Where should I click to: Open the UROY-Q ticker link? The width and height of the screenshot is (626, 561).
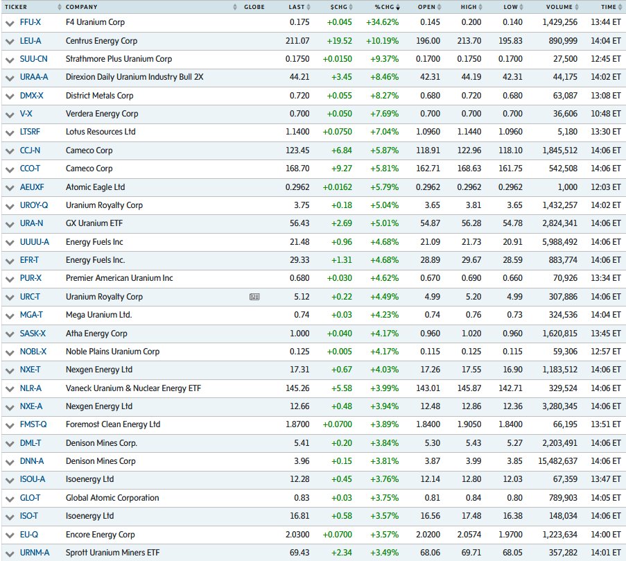click(x=34, y=205)
